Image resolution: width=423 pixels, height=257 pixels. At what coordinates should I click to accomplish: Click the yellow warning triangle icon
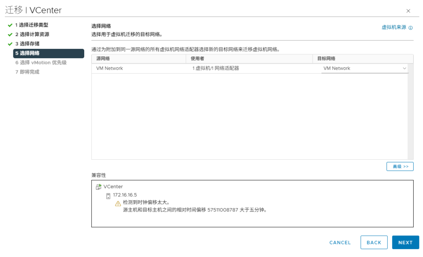point(118,204)
